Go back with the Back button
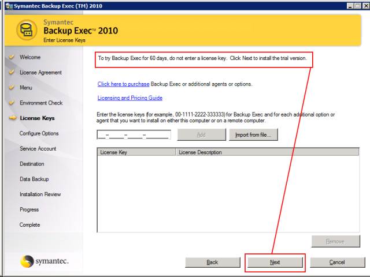 click(x=213, y=262)
